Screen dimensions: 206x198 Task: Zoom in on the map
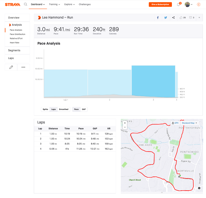click(125, 123)
